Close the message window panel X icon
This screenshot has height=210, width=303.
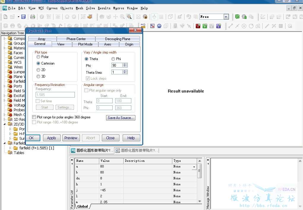pyautogui.click(x=208, y=160)
